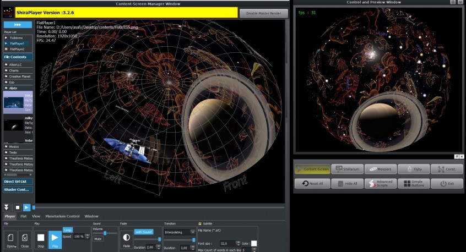The height and width of the screenshot is (252, 466).
Task: Toggle the Mute button
Action: click(x=98, y=239)
